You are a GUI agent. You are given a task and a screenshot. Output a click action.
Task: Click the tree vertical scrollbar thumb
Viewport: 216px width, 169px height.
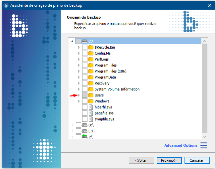point(204,88)
